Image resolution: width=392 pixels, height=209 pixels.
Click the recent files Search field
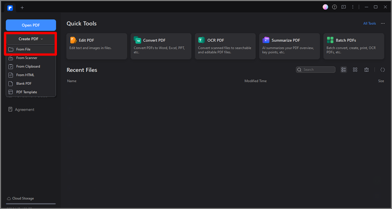point(315,70)
